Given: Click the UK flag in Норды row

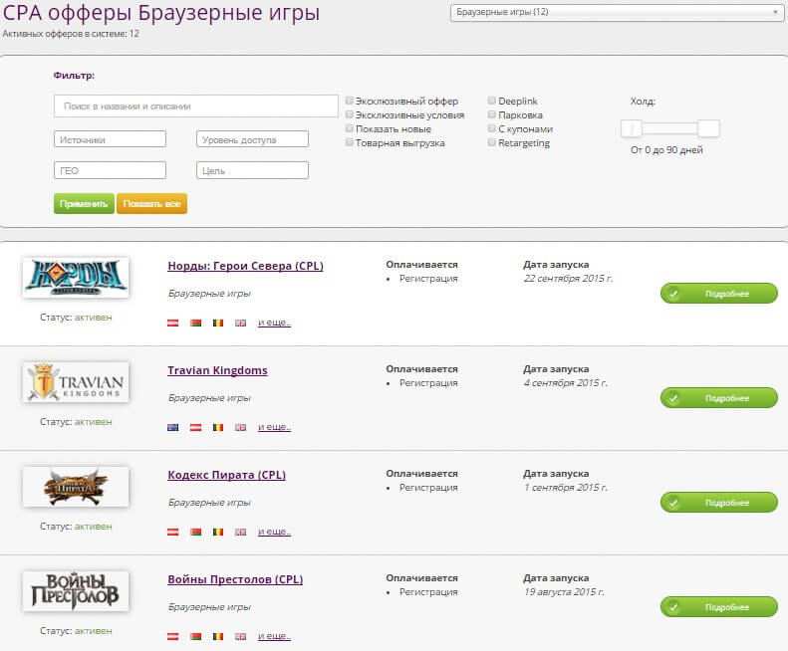Looking at the screenshot, I should [x=241, y=323].
